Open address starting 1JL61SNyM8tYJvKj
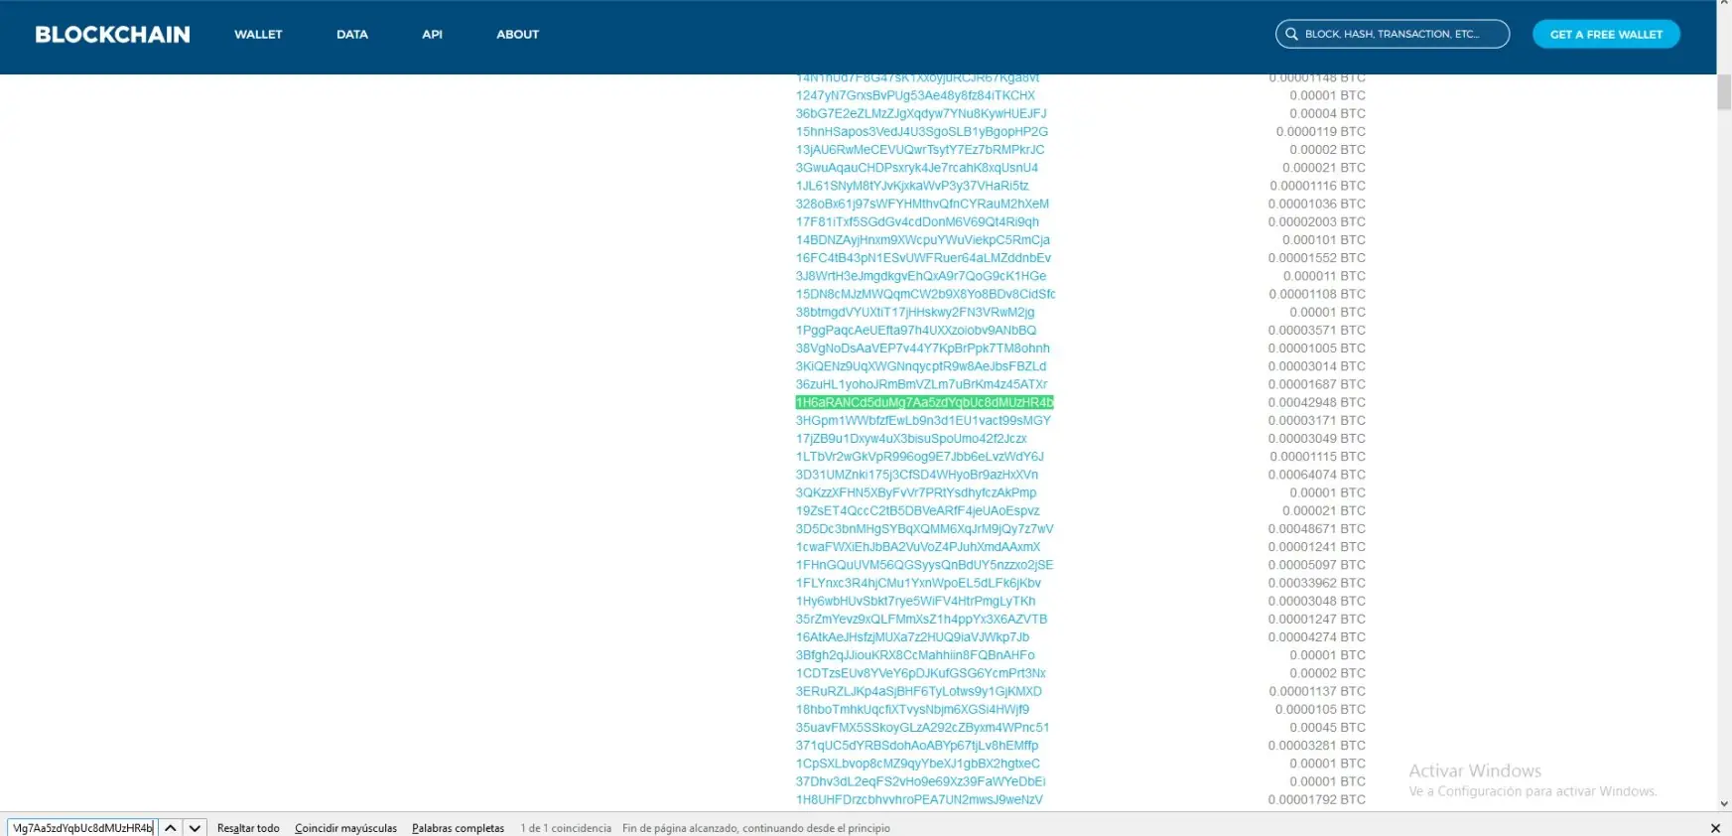The width and height of the screenshot is (1732, 836). tap(912, 186)
